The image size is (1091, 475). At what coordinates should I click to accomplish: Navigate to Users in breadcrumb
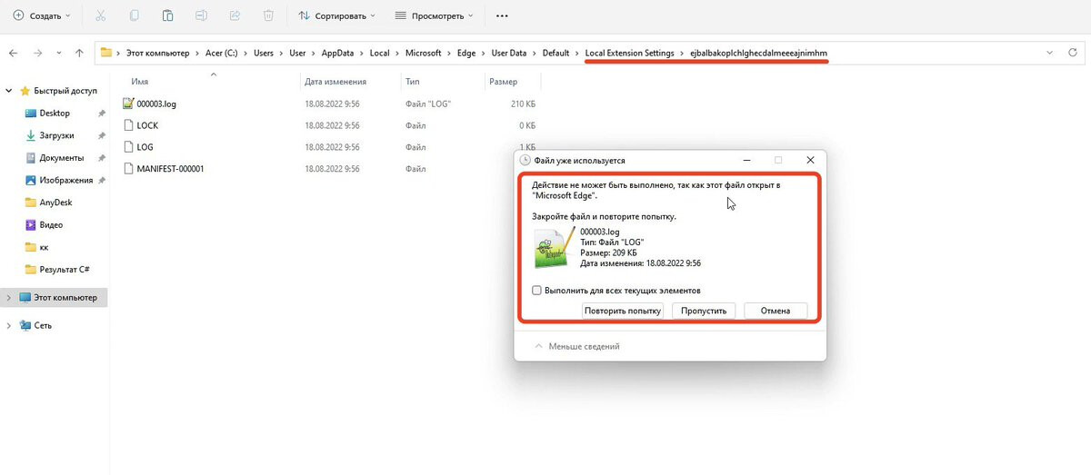pos(264,54)
